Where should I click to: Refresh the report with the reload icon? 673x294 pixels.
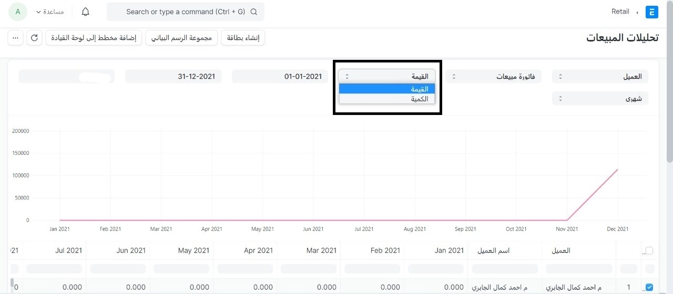[x=35, y=38]
